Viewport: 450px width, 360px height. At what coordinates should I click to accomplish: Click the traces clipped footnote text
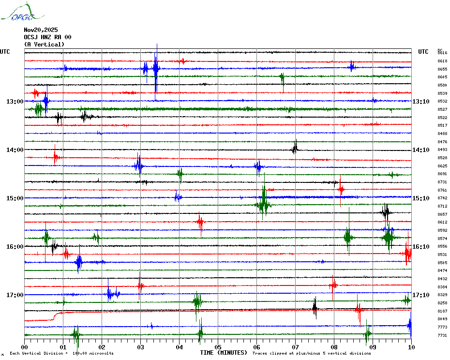click(312, 353)
